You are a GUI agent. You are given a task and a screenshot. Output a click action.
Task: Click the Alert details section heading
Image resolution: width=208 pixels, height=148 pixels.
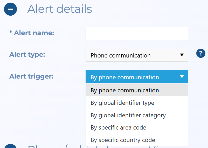click(60, 9)
